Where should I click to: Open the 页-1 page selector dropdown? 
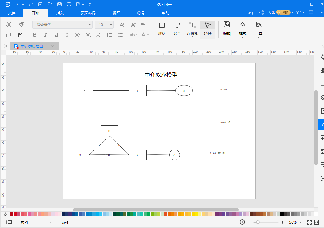[36, 222]
